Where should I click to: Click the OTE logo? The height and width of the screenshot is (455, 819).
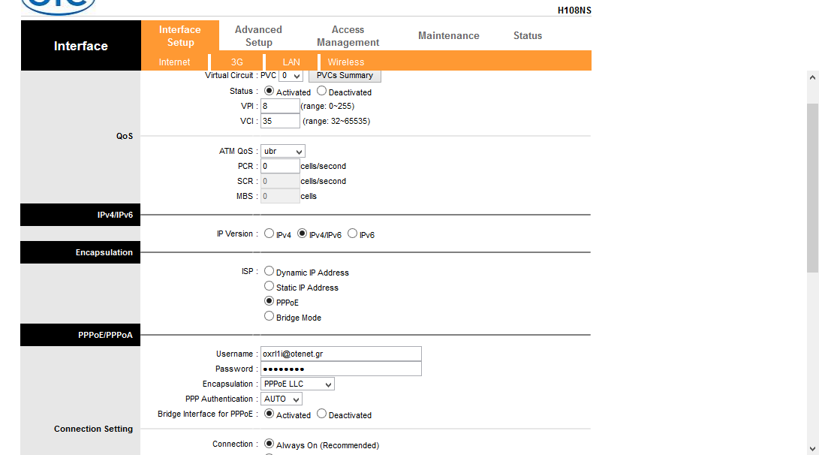(59, 7)
